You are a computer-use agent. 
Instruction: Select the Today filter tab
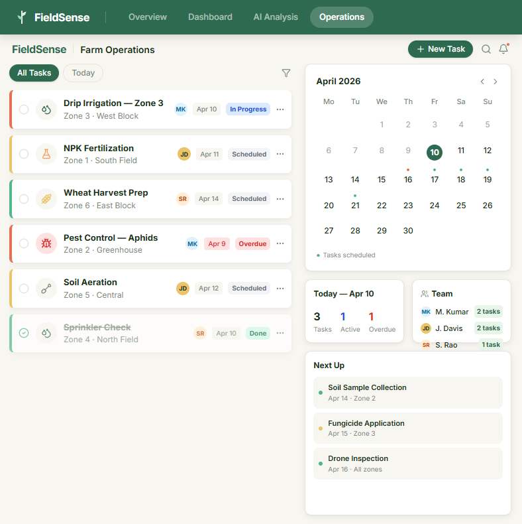(83, 73)
